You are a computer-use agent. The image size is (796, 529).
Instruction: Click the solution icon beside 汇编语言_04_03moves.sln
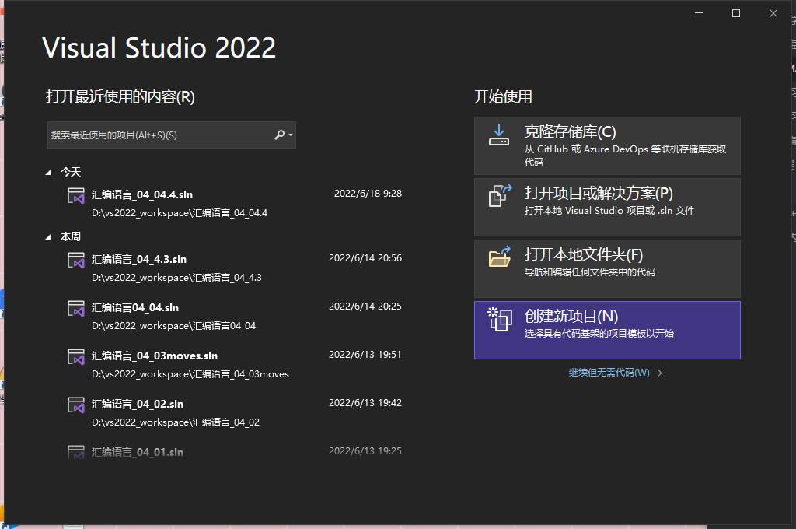tap(77, 358)
